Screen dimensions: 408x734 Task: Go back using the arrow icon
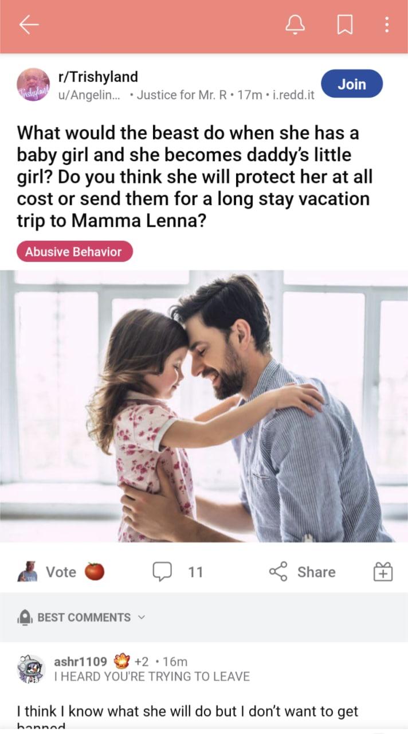tap(29, 24)
